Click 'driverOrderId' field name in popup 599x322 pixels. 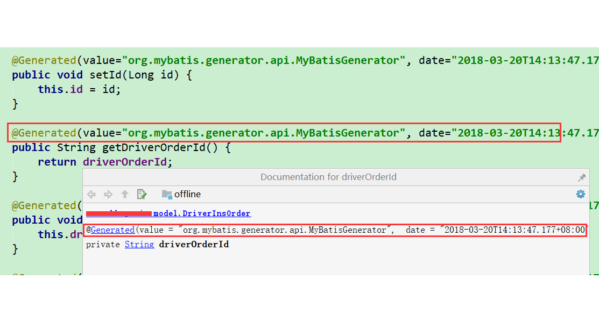coord(194,245)
